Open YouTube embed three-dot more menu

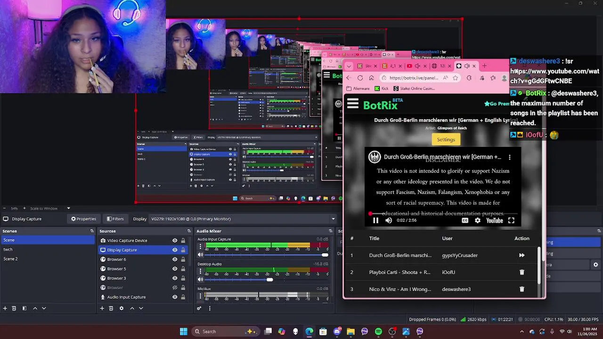[509, 157]
